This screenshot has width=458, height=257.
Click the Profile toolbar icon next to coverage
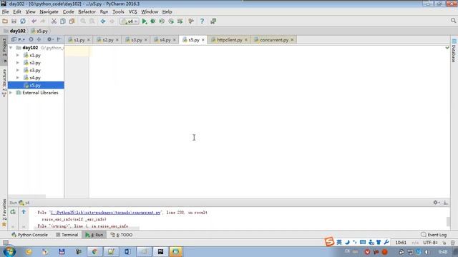coord(171,21)
